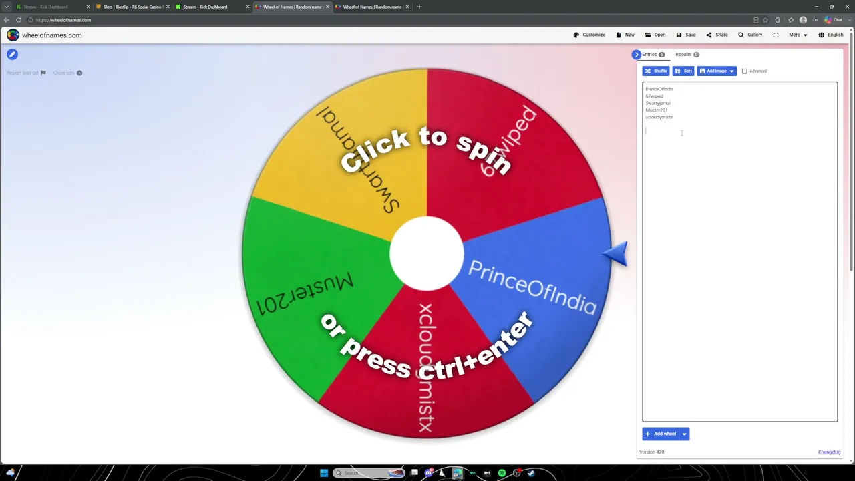Click the wheelofnames.com logo icon

pyautogui.click(x=13, y=35)
